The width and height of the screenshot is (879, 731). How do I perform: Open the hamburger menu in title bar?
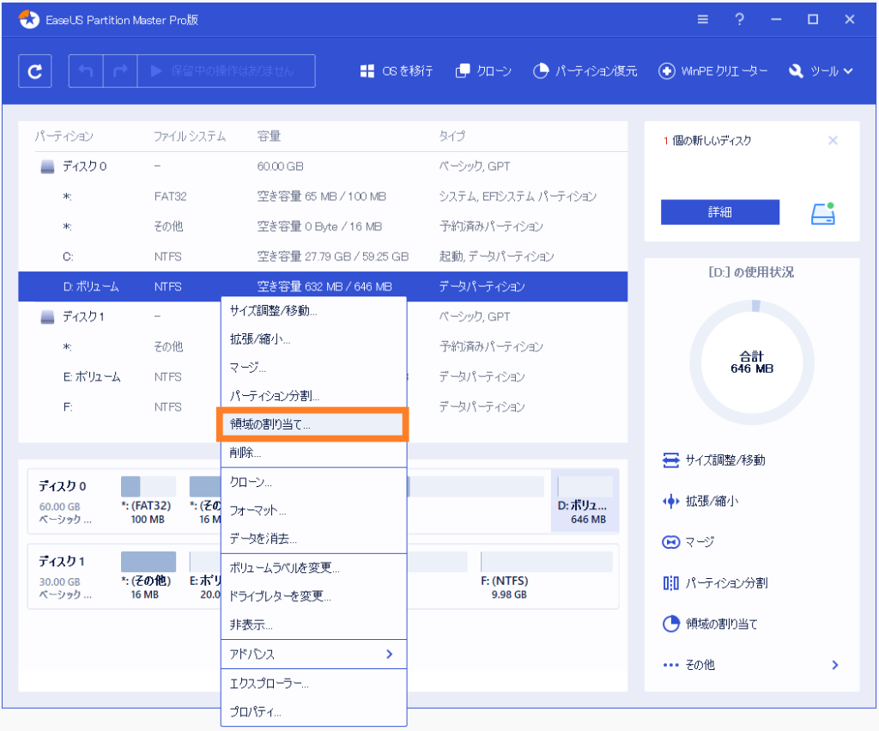pyautogui.click(x=702, y=20)
